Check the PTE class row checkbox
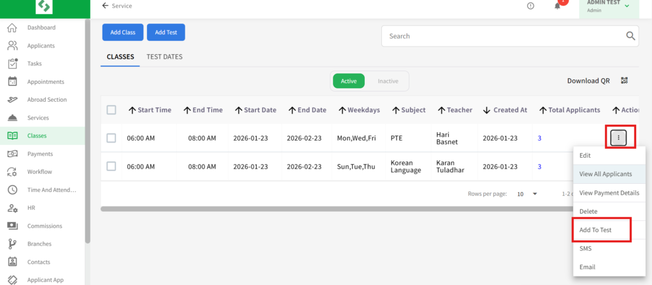Viewport: 652px width, 285px height. (111, 138)
